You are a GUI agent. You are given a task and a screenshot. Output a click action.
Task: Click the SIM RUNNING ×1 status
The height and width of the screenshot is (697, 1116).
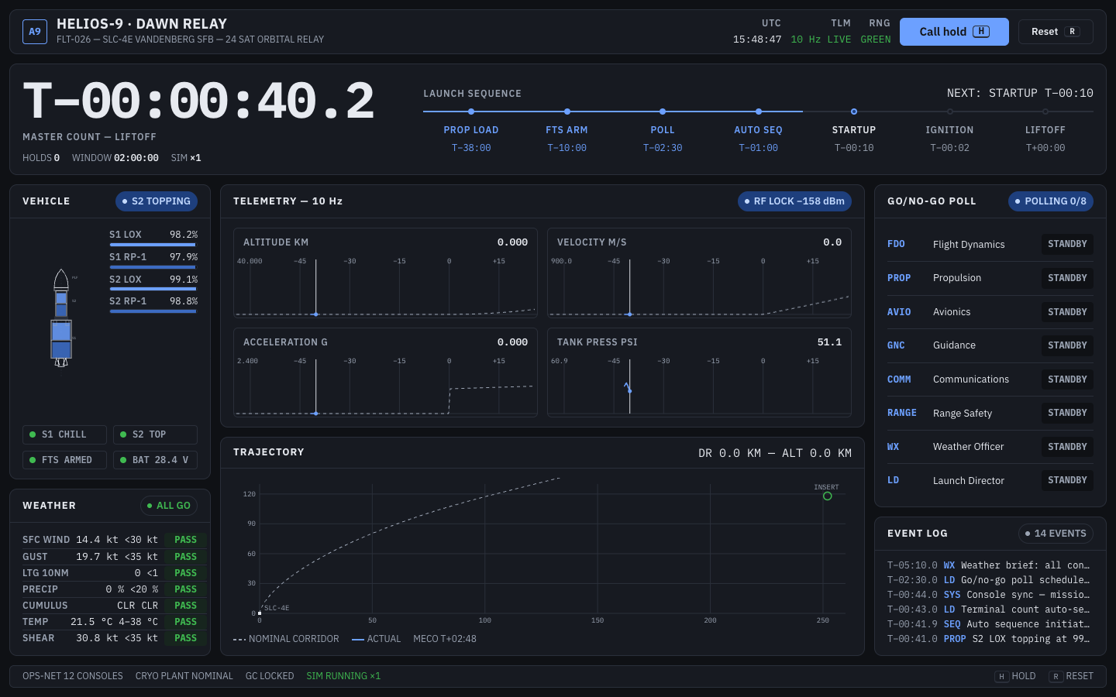(x=343, y=676)
